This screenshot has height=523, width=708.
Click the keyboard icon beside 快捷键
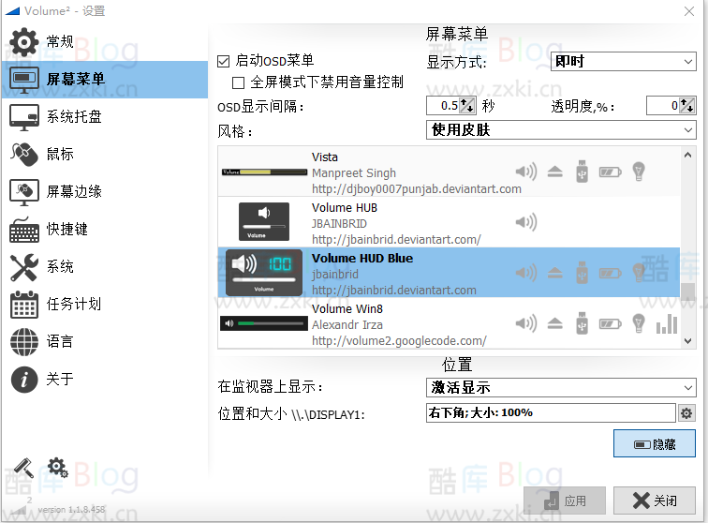coord(24,230)
